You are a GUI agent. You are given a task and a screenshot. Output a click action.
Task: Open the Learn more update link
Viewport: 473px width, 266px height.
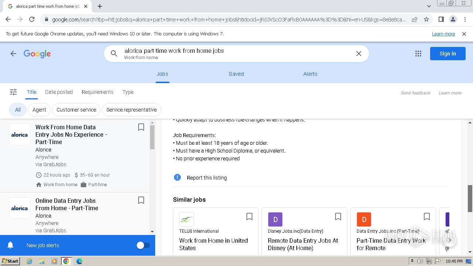pos(443,34)
